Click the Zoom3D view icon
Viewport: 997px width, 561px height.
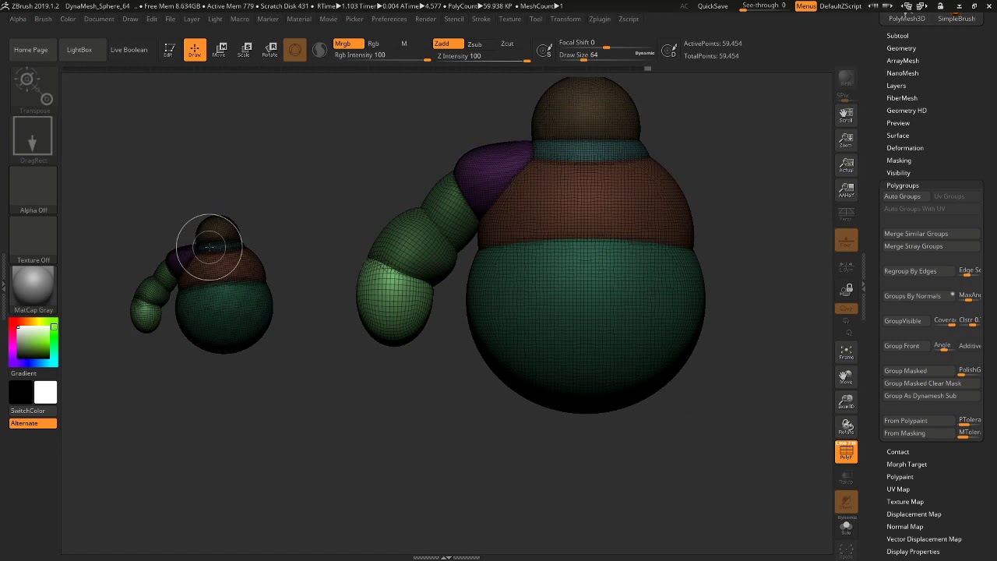(846, 402)
